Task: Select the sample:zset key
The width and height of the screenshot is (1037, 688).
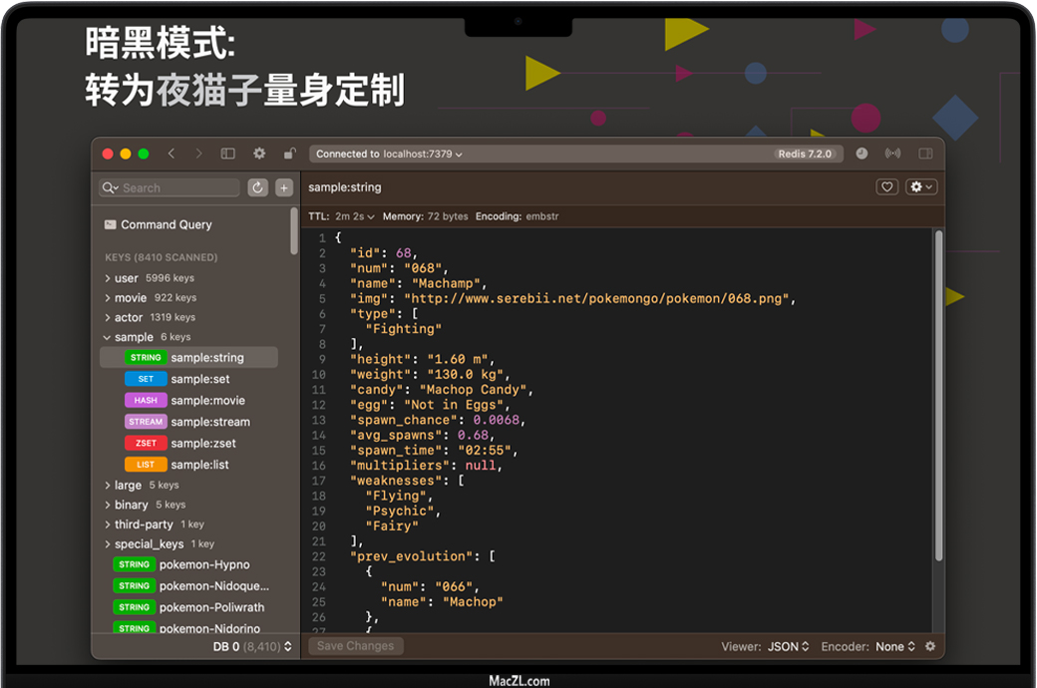Action: pyautogui.click(x=202, y=443)
